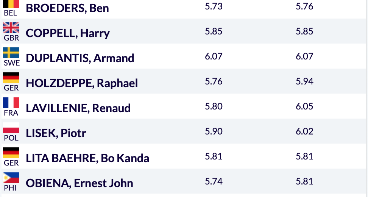Click the Philippines flag icon
Image resolution: width=368 pixels, height=197 pixels.
pyautogui.click(x=11, y=178)
